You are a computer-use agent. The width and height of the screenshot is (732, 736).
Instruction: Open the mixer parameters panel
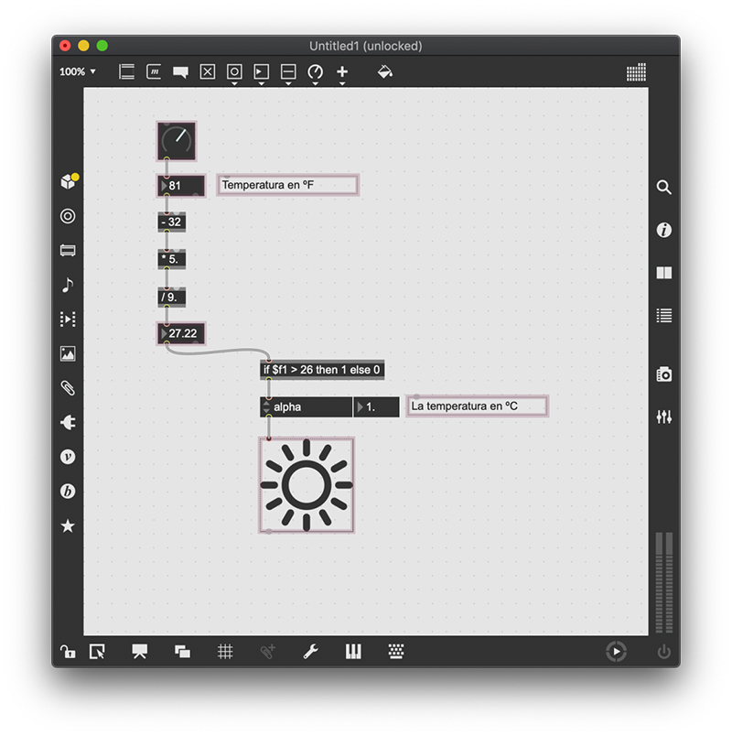click(664, 417)
